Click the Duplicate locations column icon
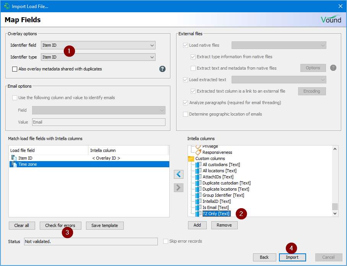This screenshot has width=347, height=266. point(198,189)
